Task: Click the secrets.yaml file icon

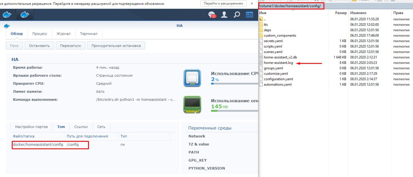Action: coord(261,41)
